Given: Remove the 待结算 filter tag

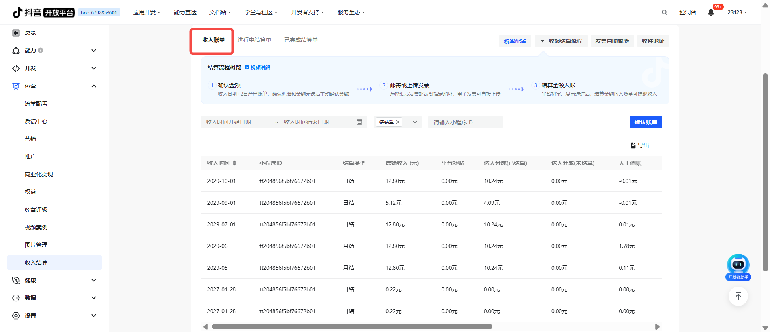Looking at the screenshot, I should click(398, 122).
